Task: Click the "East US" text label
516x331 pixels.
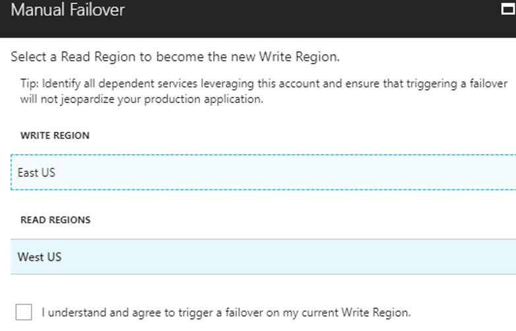Action: coord(36,172)
